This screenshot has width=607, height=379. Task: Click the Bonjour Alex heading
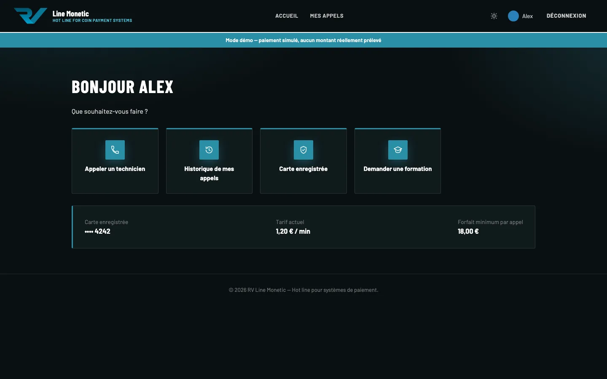coord(123,87)
